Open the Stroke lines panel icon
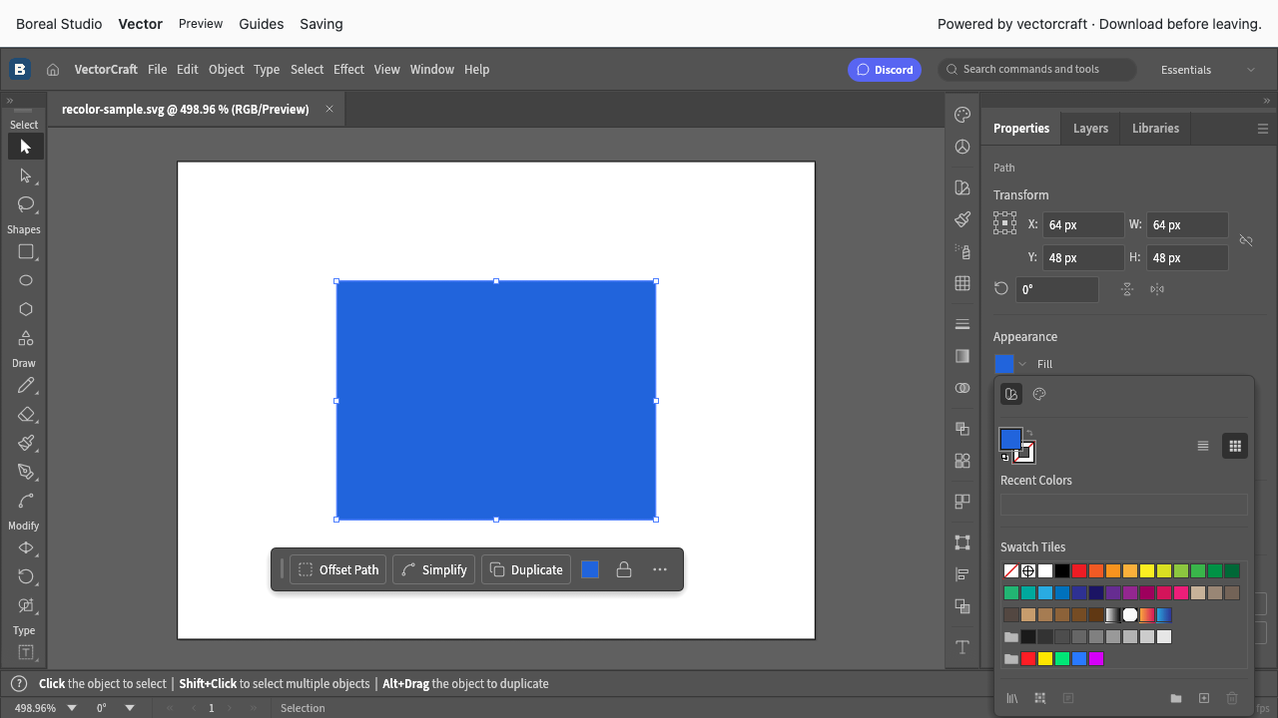The width and height of the screenshot is (1278, 718). pos(962,324)
